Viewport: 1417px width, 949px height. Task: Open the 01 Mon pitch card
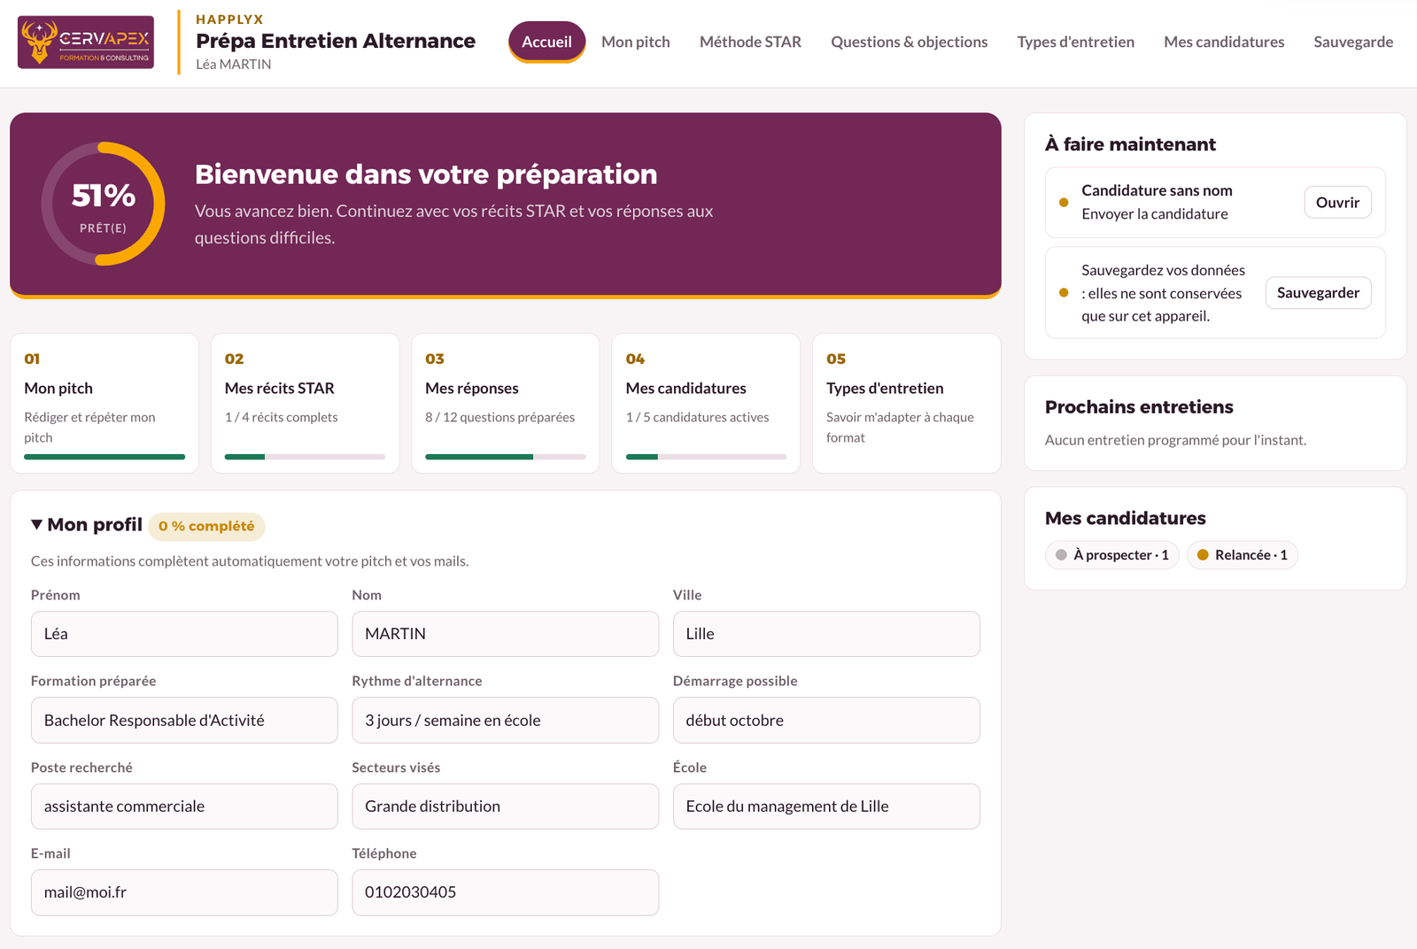click(105, 403)
